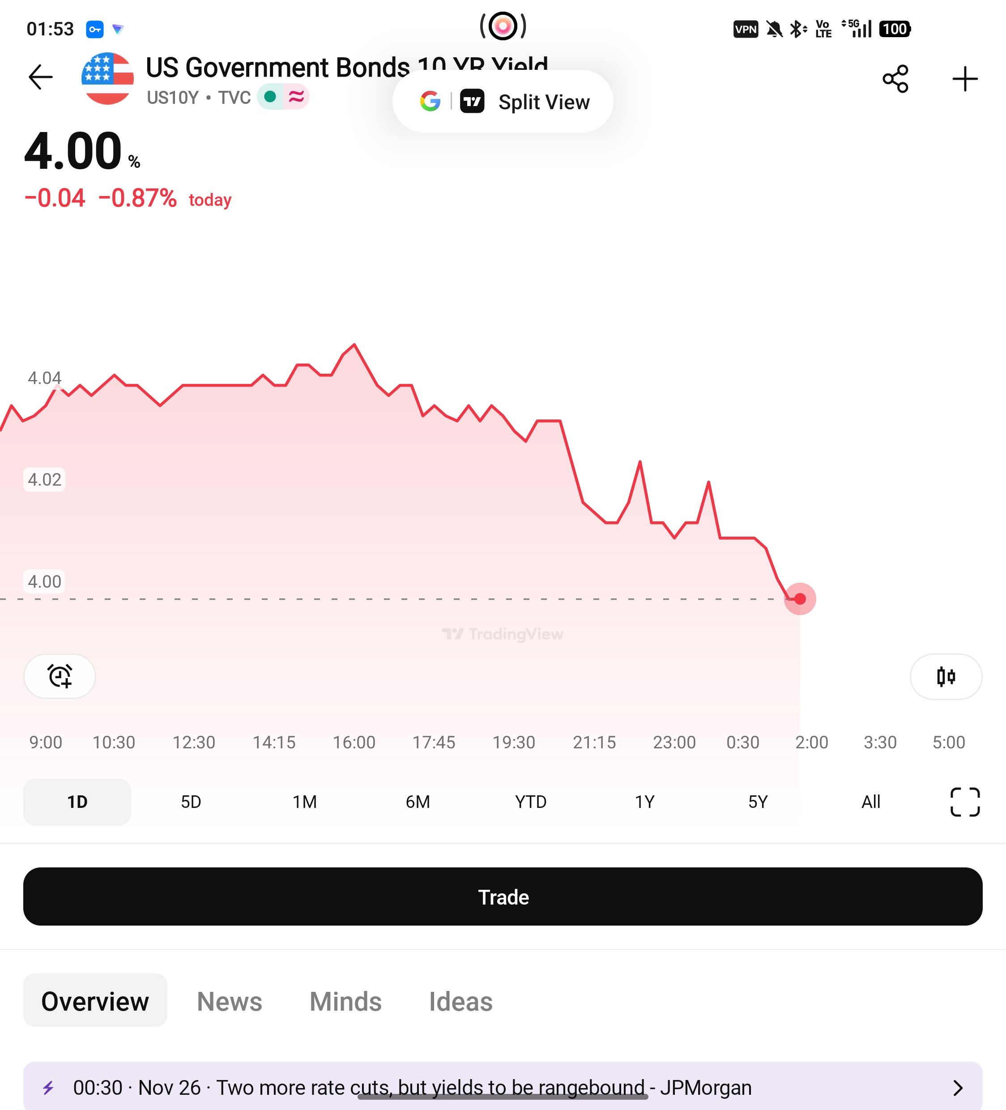Tap the share icon
Viewport: 1006px width, 1110px height.
pyautogui.click(x=895, y=79)
